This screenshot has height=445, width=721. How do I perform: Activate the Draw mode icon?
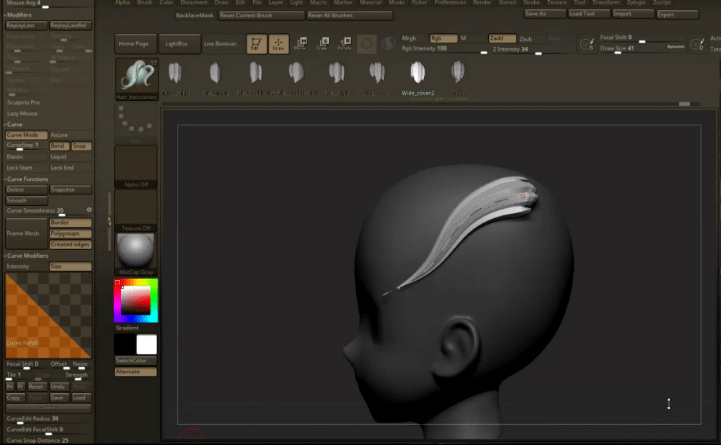(278, 44)
